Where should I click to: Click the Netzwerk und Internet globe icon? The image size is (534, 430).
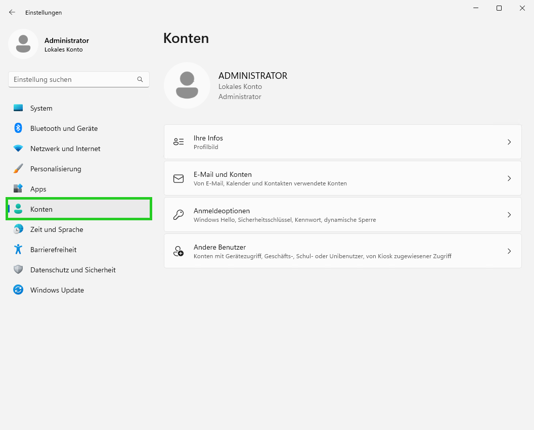(18, 149)
